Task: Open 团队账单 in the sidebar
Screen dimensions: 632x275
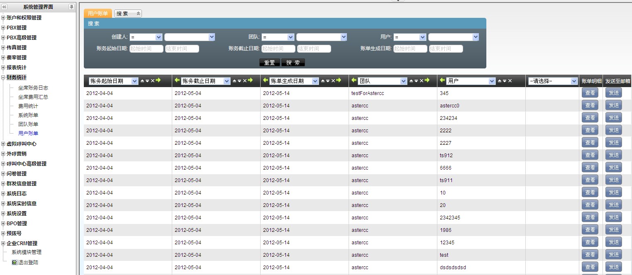Action: point(28,124)
